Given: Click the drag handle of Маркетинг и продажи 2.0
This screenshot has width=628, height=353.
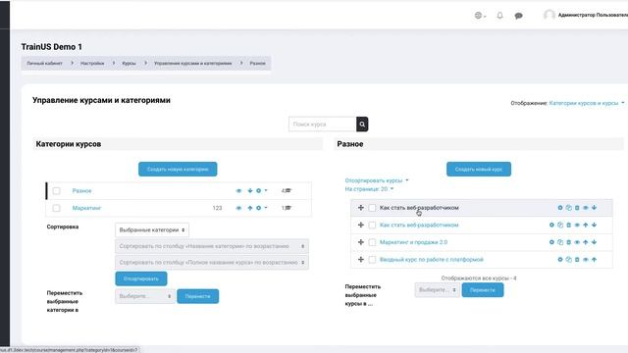Looking at the screenshot, I should coord(360,242).
